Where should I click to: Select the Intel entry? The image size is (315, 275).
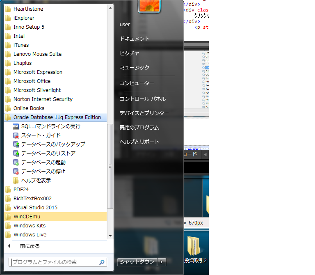point(55,36)
